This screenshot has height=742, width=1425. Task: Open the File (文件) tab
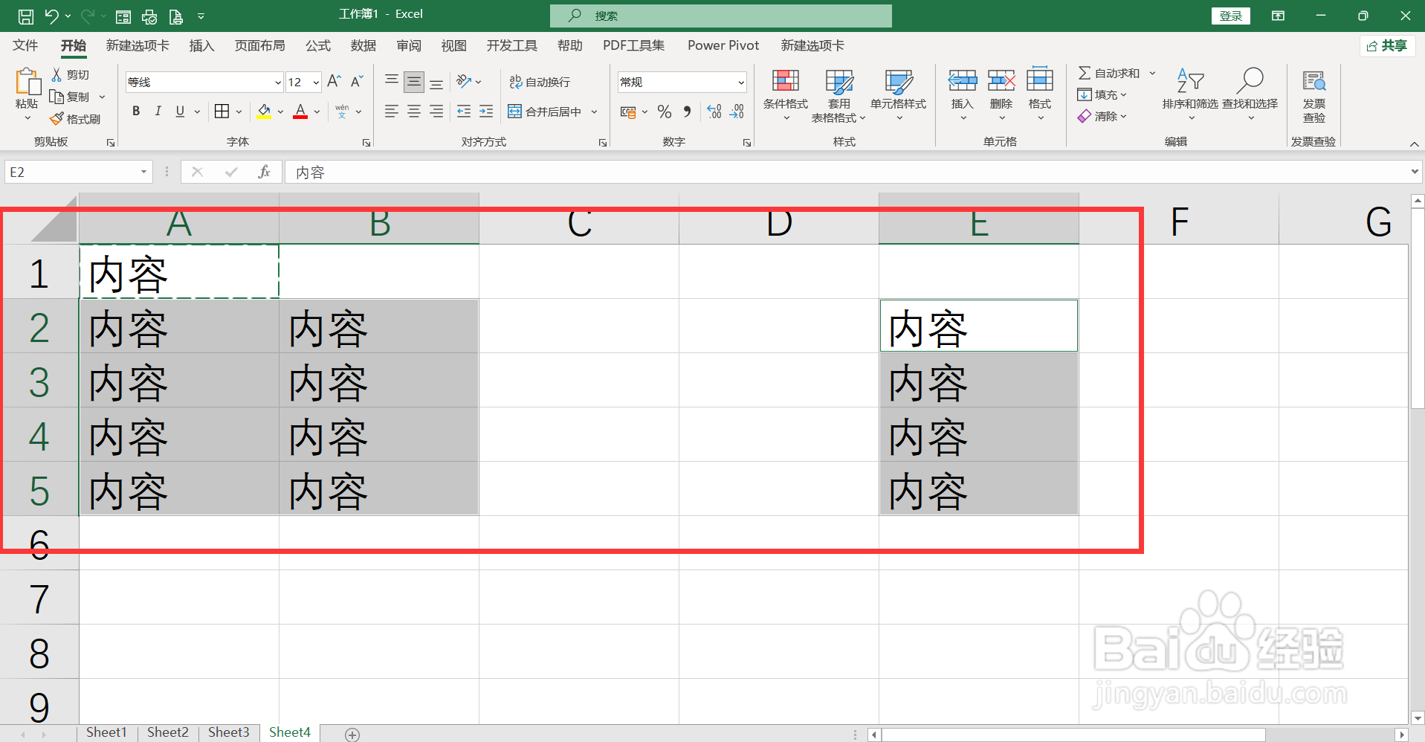25,45
